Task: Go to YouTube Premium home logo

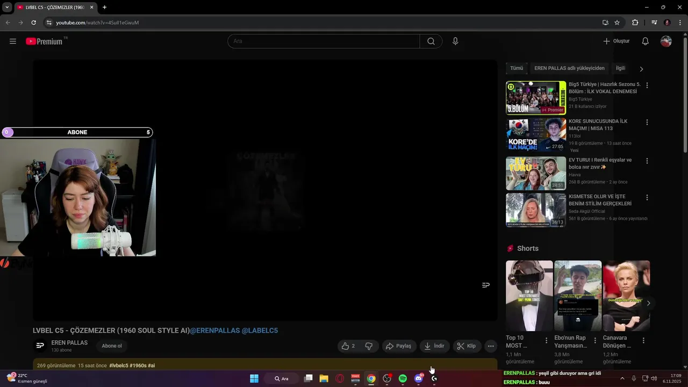Action: pyautogui.click(x=44, y=41)
